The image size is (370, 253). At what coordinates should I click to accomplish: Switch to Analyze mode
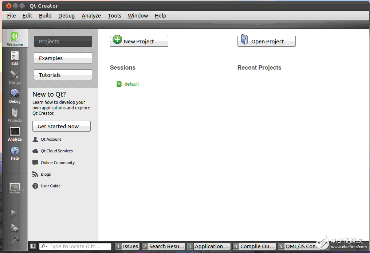click(15, 134)
